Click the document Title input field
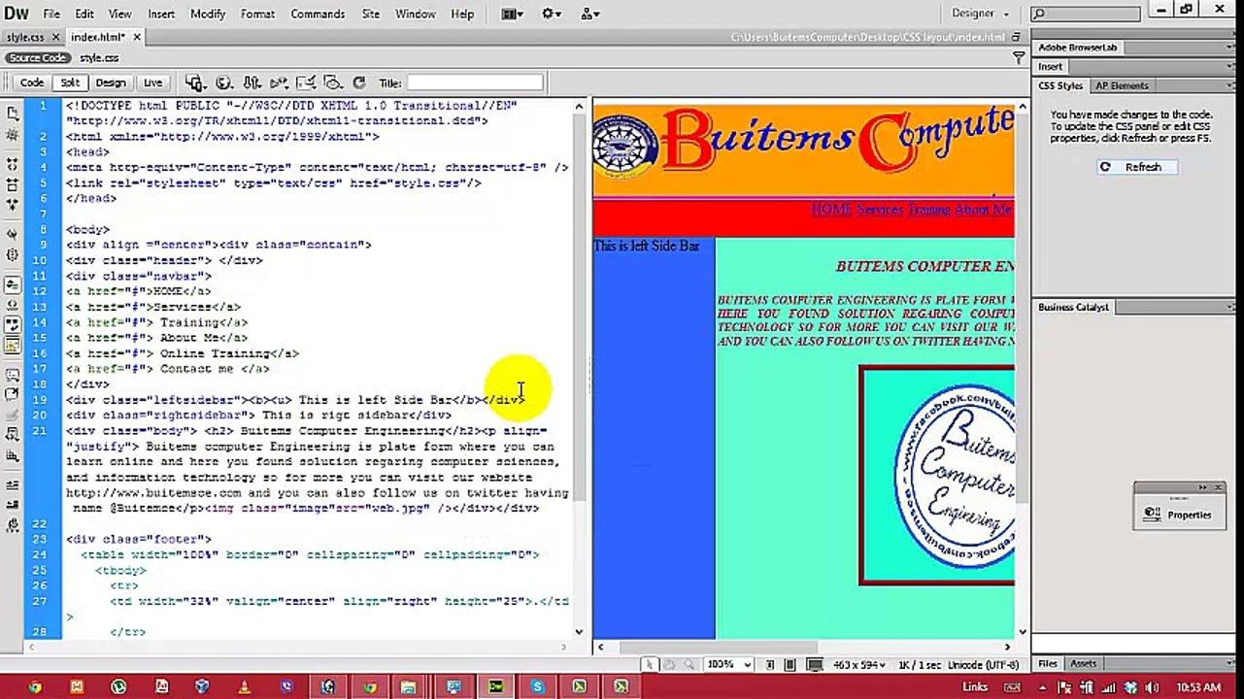The width and height of the screenshot is (1244, 699). coord(475,83)
